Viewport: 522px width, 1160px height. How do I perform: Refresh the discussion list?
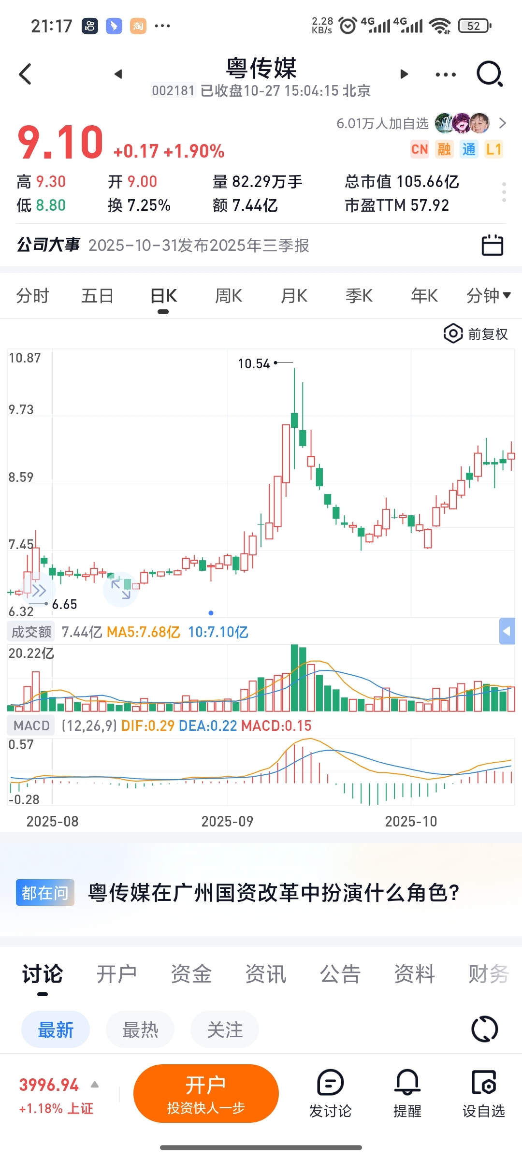pos(484,1029)
